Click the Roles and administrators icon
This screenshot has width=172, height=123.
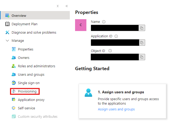pos(14,66)
